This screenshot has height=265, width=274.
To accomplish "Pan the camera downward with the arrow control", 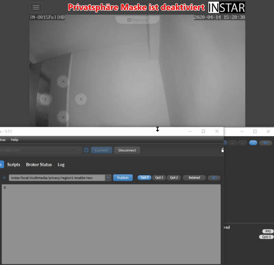I will 63,117.
